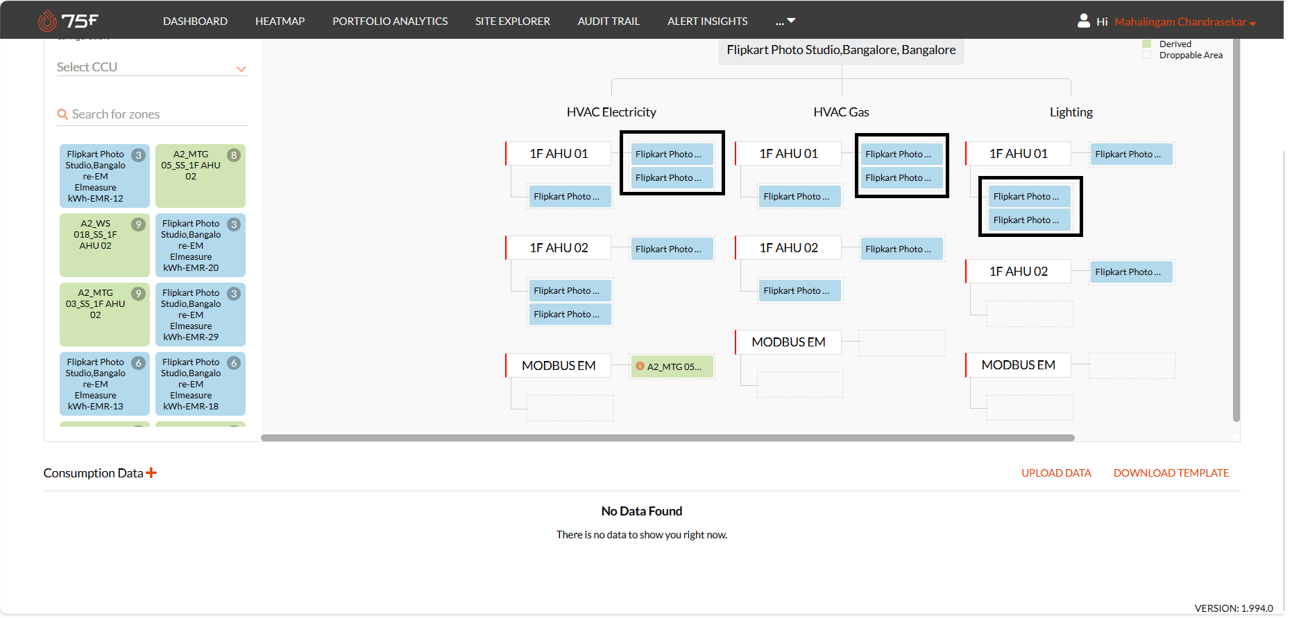Viewport: 1292px width, 618px height.
Task: Switch to PORTFOLIO ANALYTICS
Action: (x=391, y=21)
